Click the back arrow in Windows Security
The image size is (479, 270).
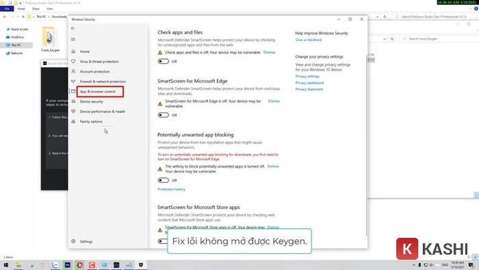(x=73, y=28)
